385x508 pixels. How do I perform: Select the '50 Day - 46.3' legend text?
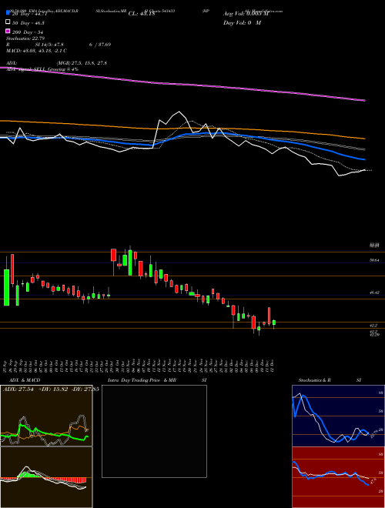pos(28,23)
